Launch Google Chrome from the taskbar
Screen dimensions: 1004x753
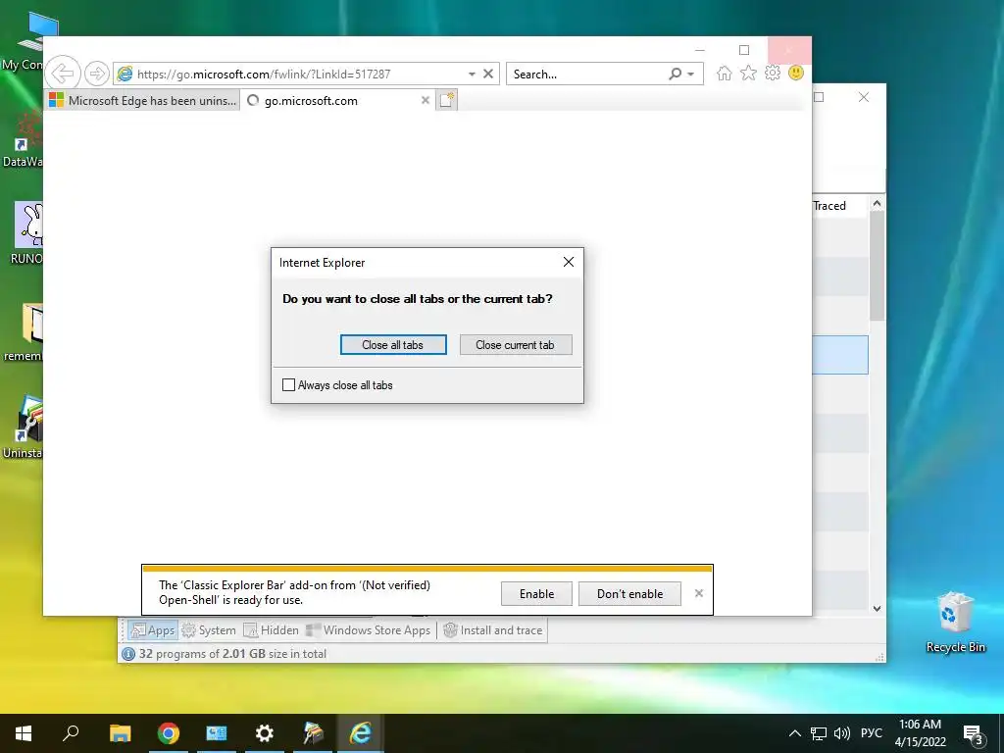(x=169, y=733)
